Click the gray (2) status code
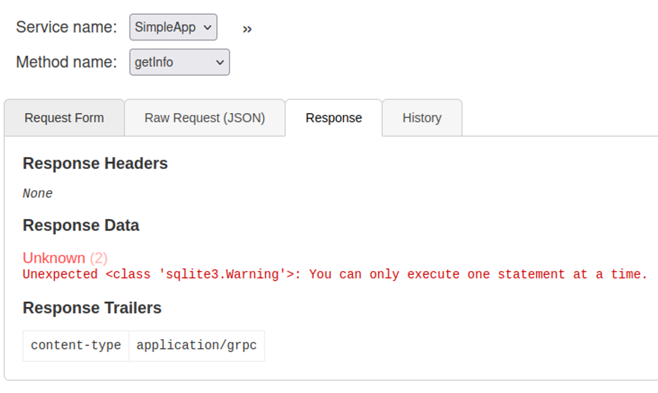Screen dimensions: 658x393 pos(99,258)
